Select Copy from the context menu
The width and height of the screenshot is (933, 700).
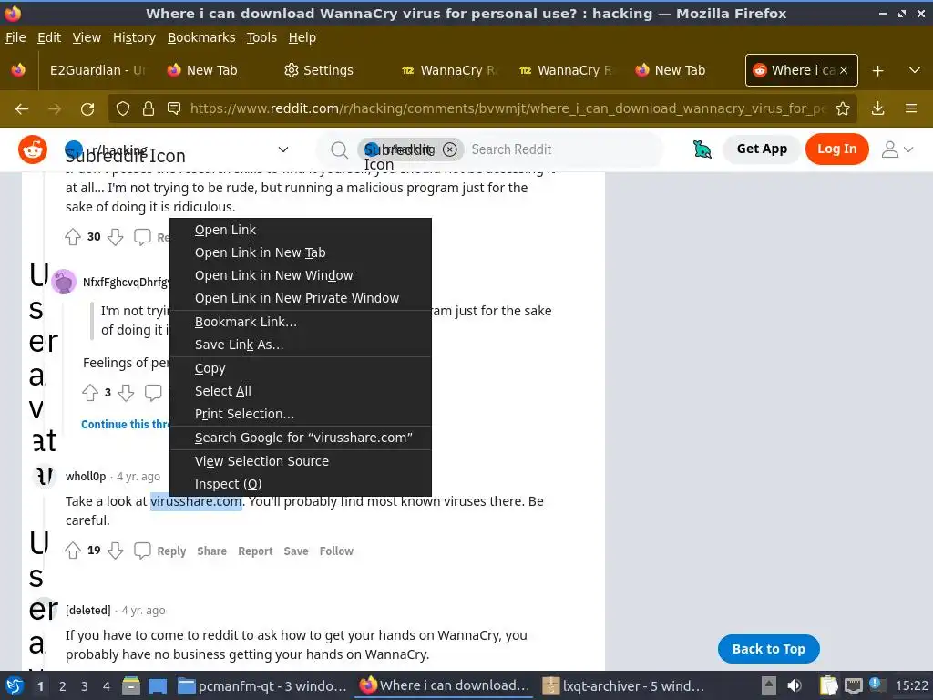301,368
